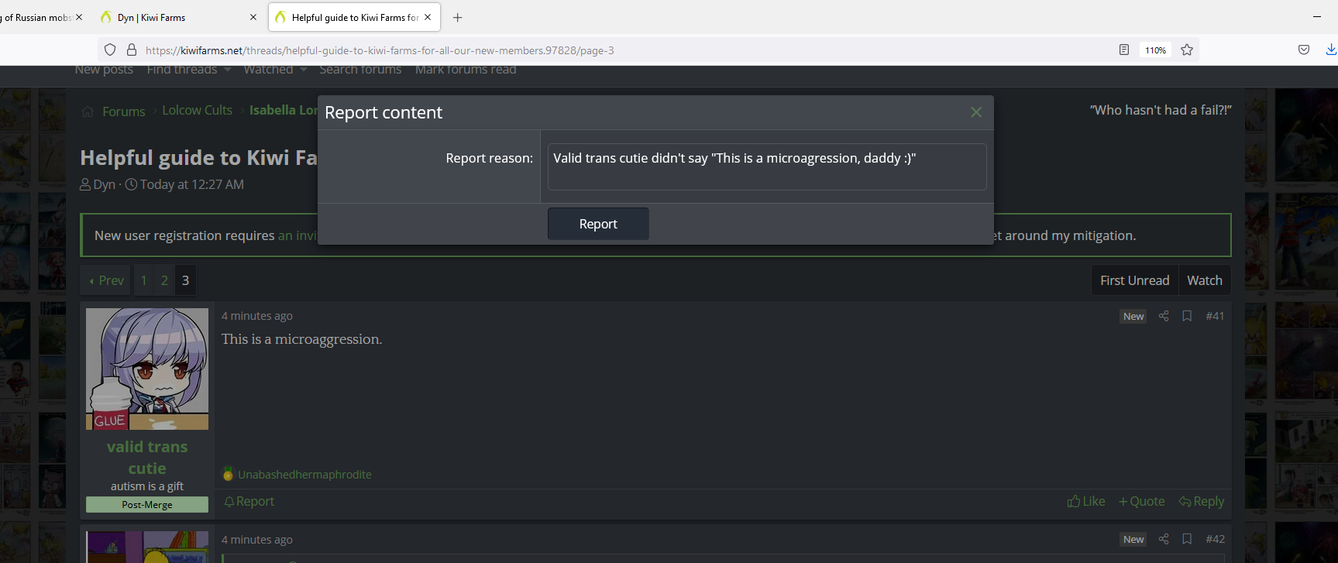Open the thread date Today at 12:27 AM
Screen dimensions: 1338x563
191,184
